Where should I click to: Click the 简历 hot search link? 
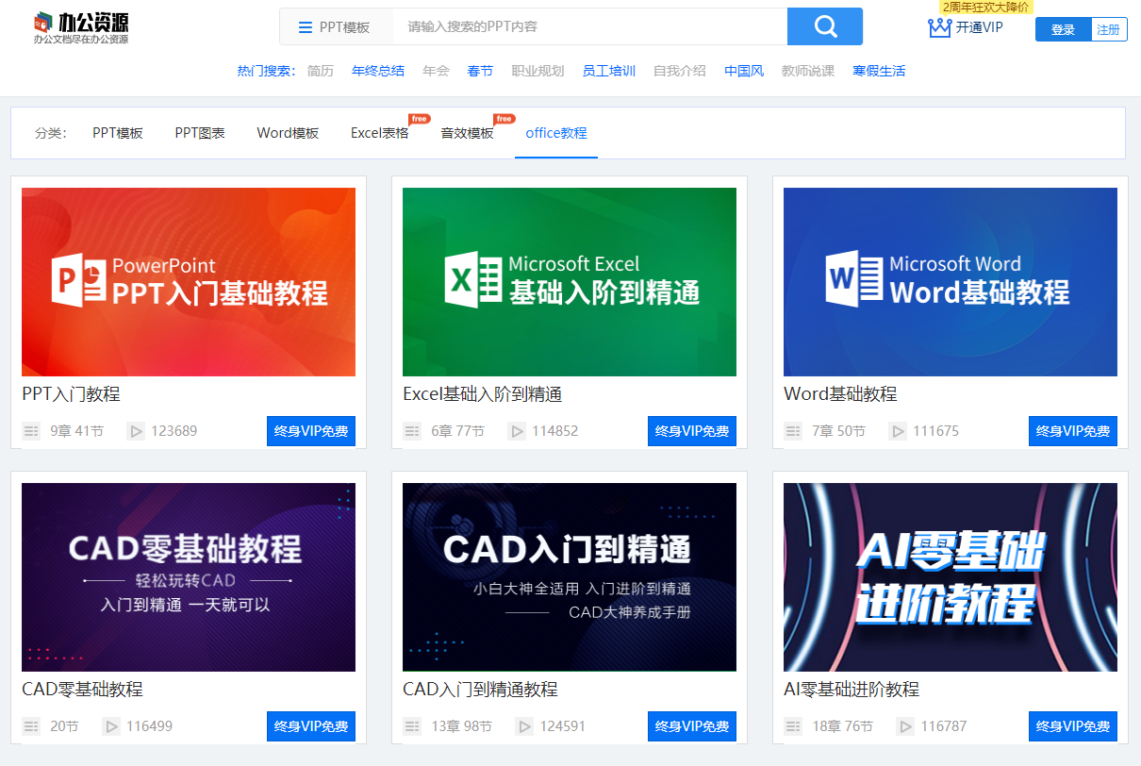click(x=321, y=71)
